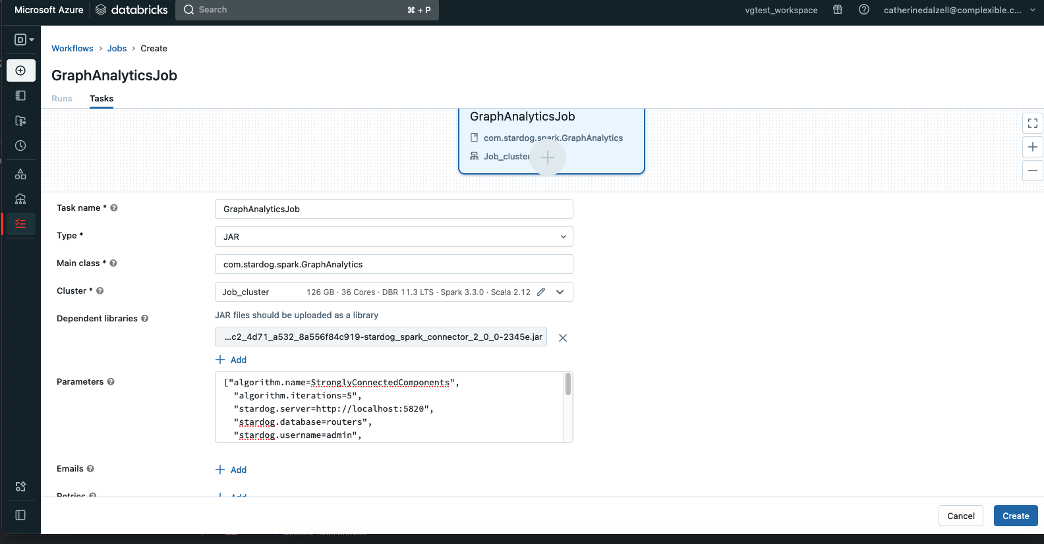The width and height of the screenshot is (1044, 544).
Task: Click the Main class input field
Action: tap(393, 264)
